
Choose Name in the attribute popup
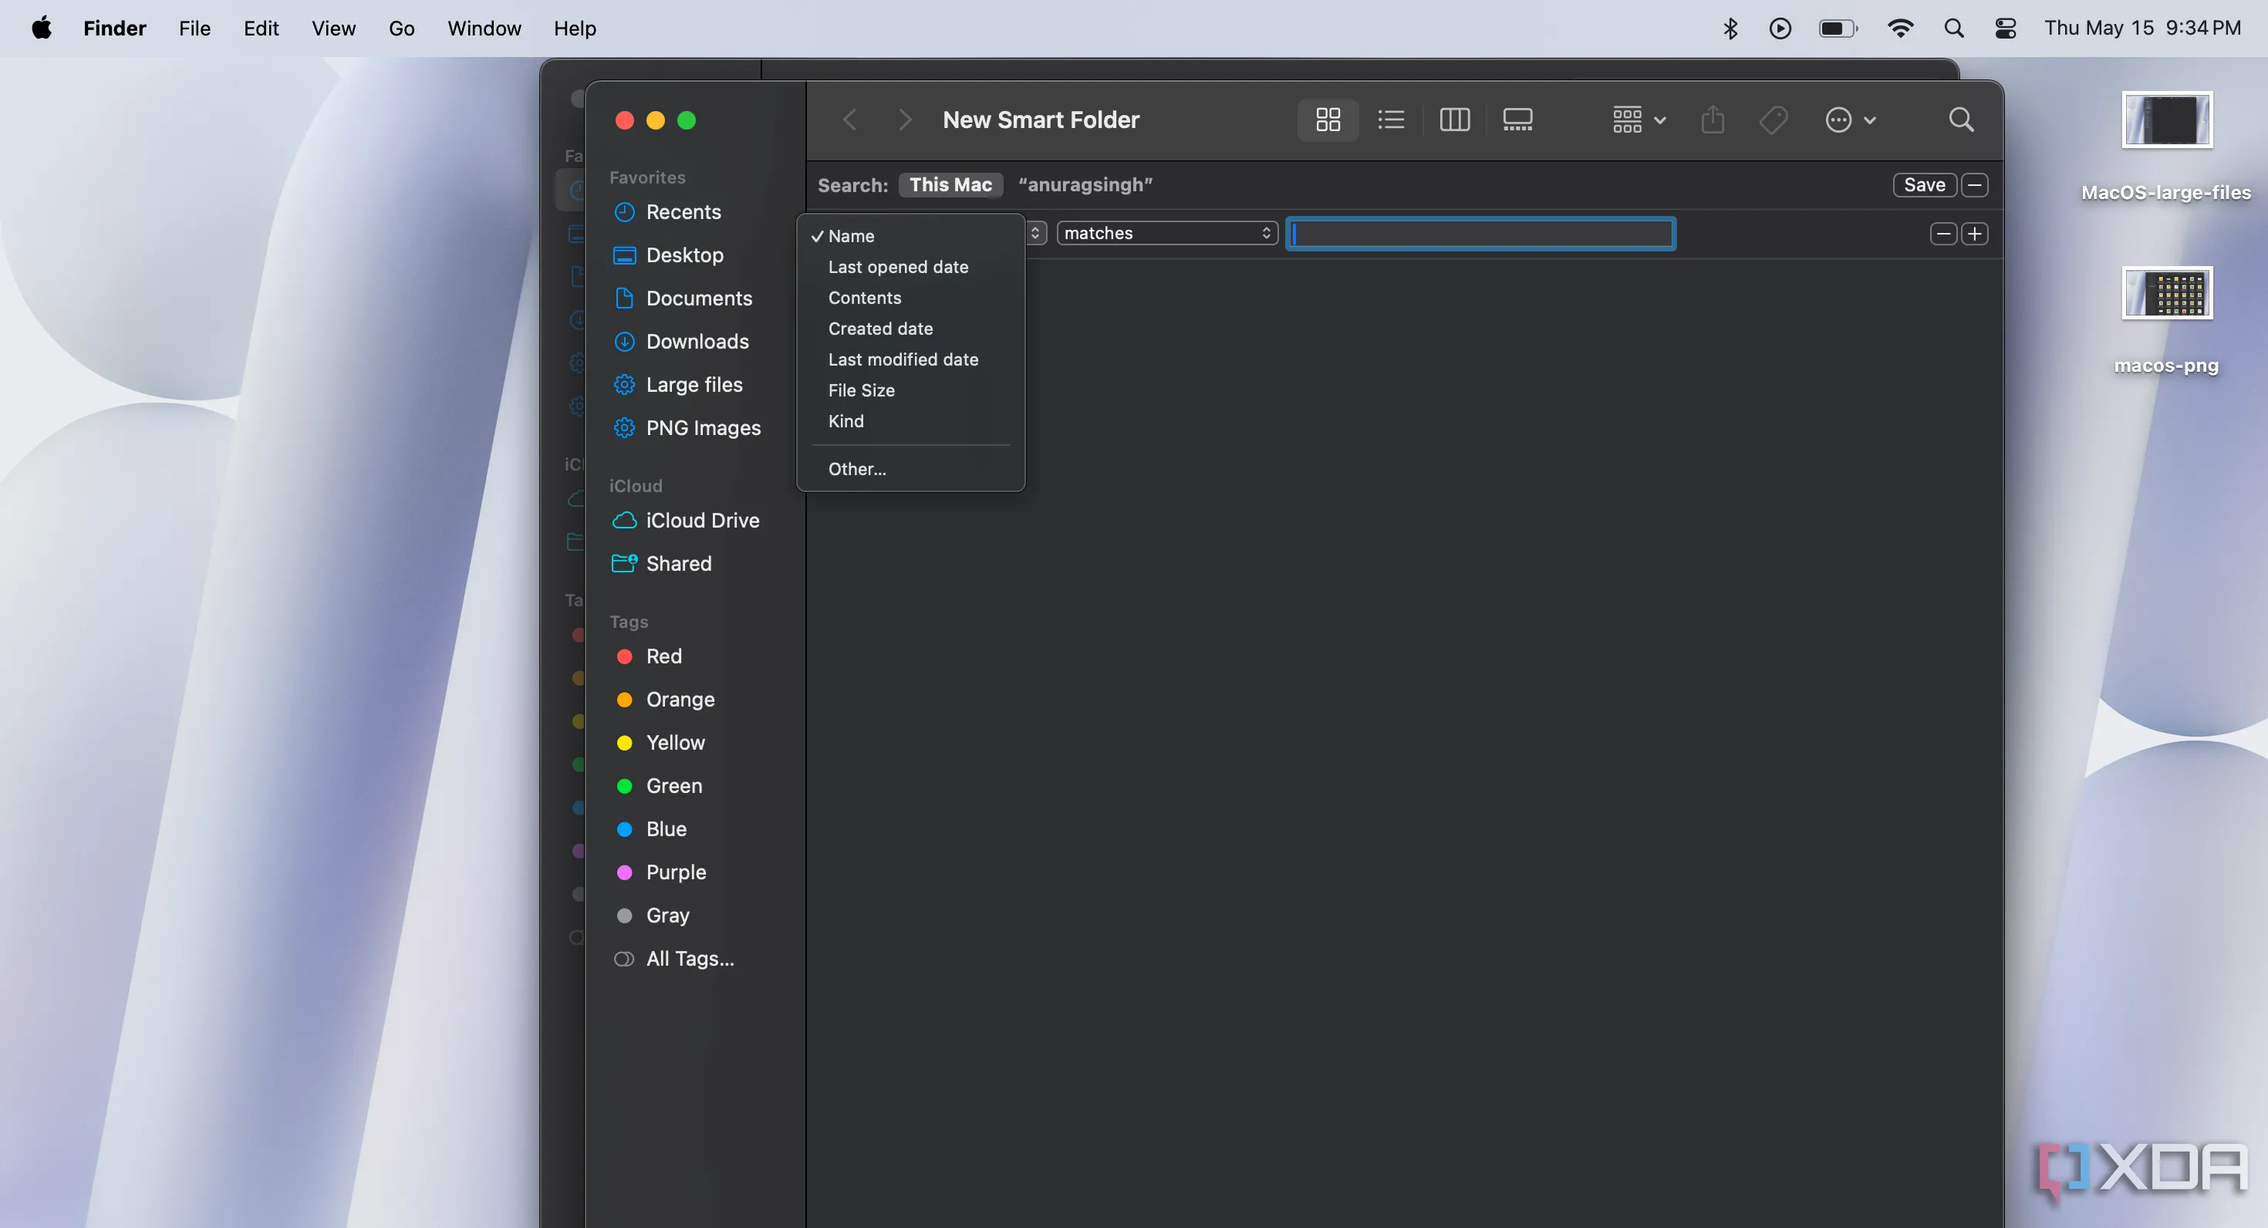point(910,236)
